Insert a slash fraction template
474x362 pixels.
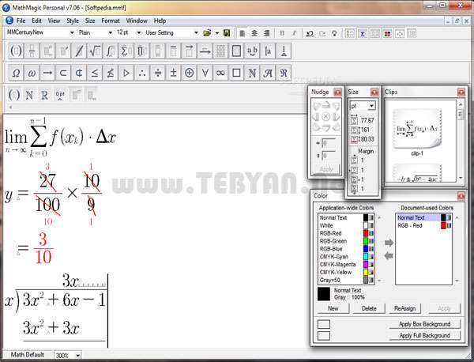79,51
